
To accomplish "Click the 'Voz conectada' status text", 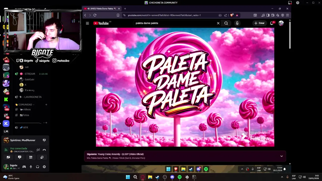I will (18, 148).
